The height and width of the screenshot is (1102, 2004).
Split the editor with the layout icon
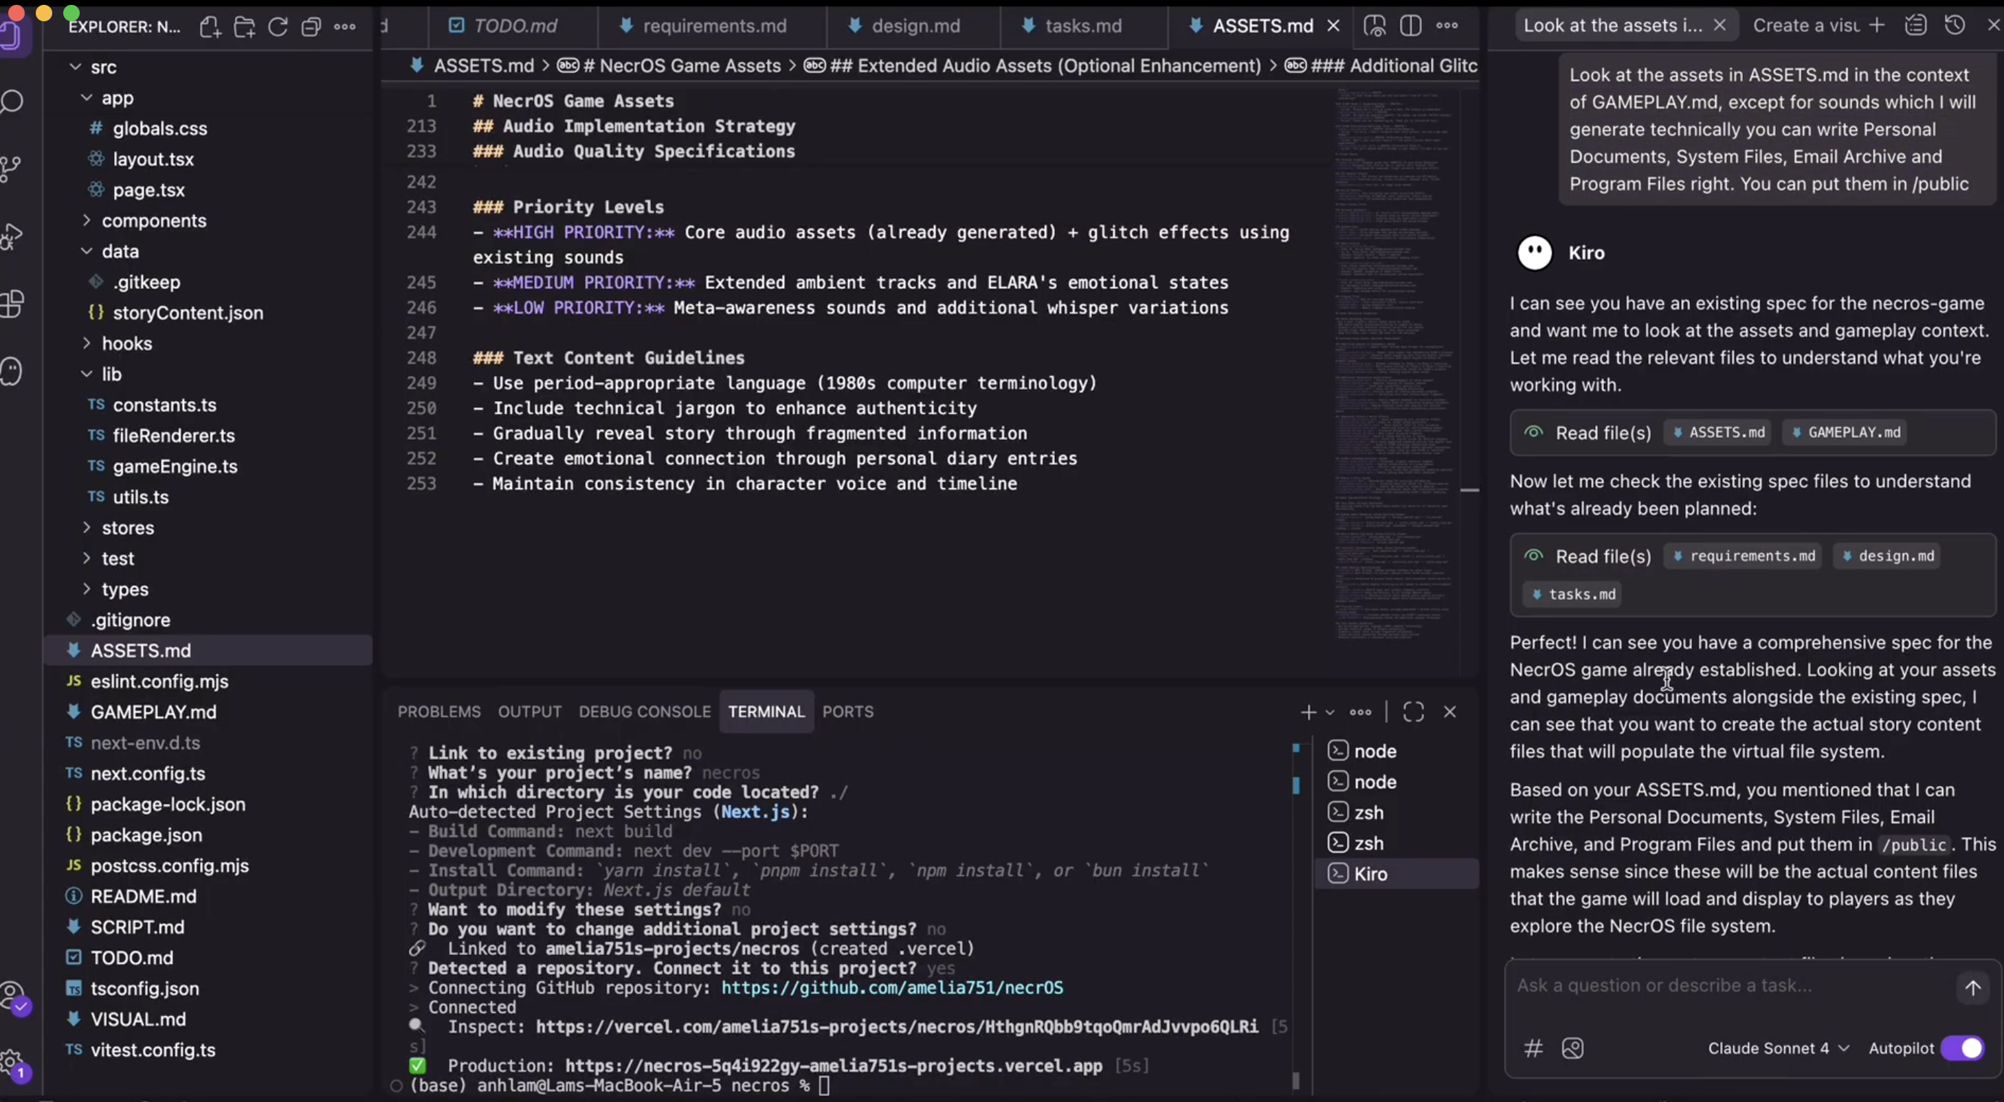(1410, 25)
